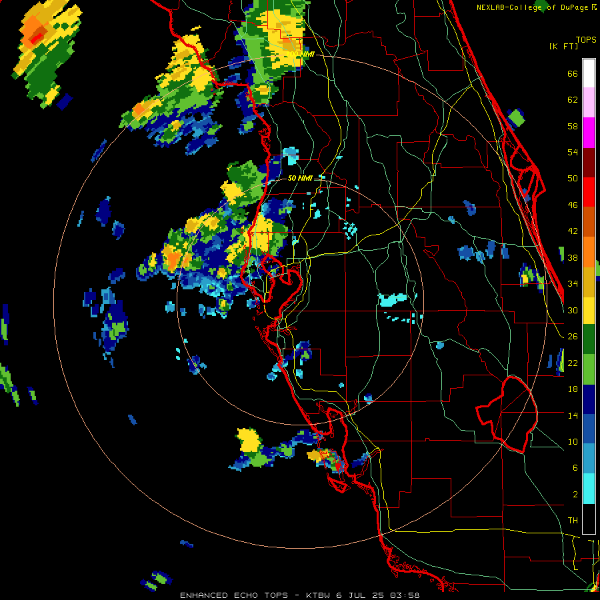Screen dimensions: 600x600
Task: Click the 10 legend value
Action: (573, 441)
